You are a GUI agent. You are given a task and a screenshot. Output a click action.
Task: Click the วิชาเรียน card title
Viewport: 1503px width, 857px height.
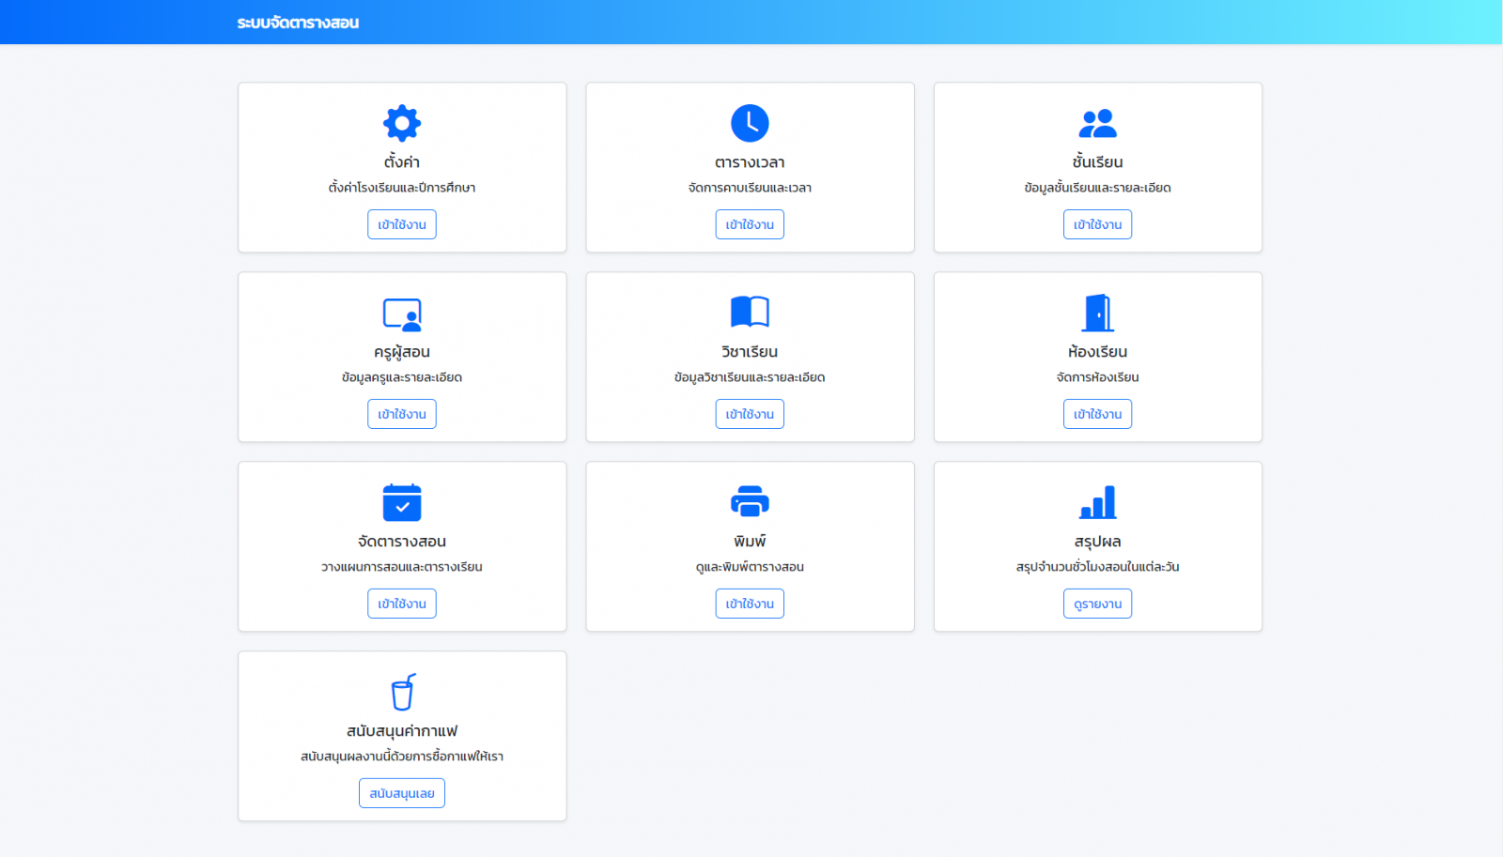coord(750,352)
